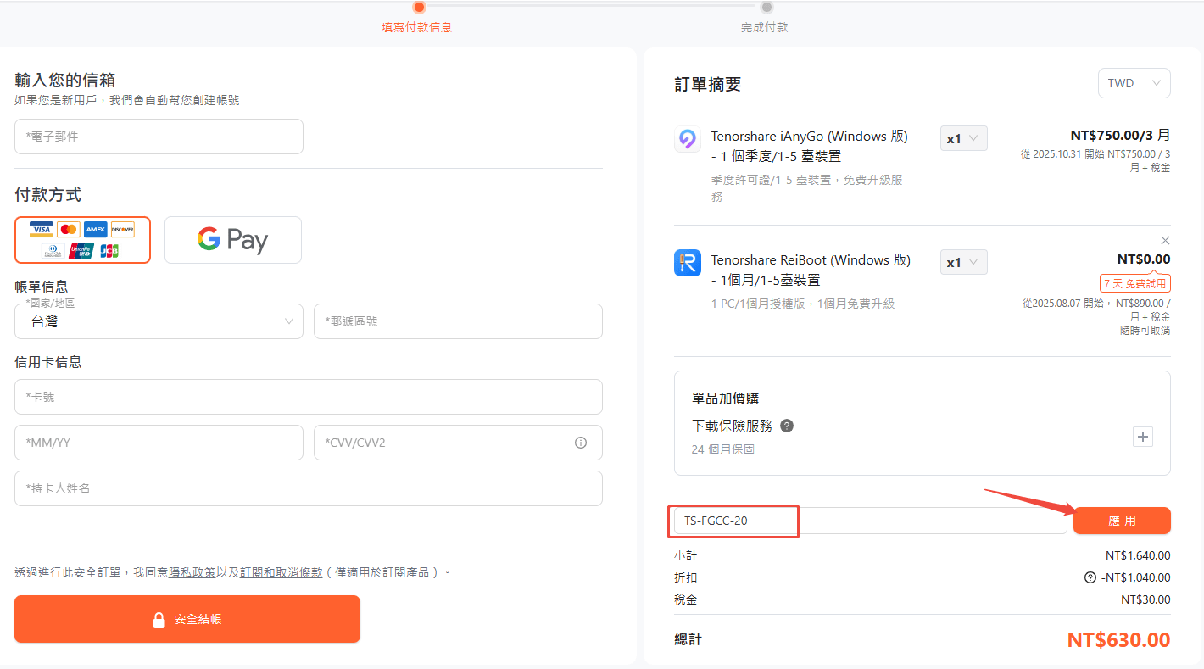This screenshot has height=669, width=1204.
Task: Focus the 電子郵件 input field
Action: [x=159, y=137]
